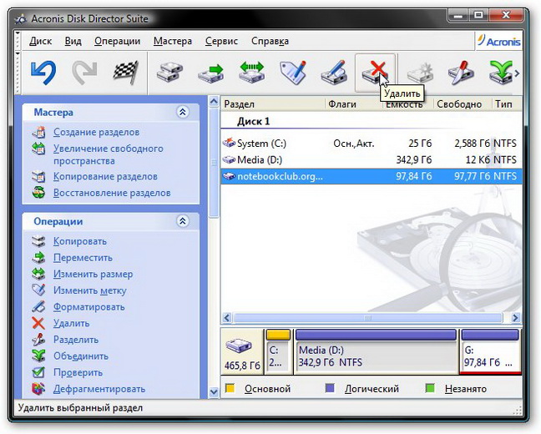Click the Resize partition toolbar icon
The image size is (541, 434).
coord(252,72)
